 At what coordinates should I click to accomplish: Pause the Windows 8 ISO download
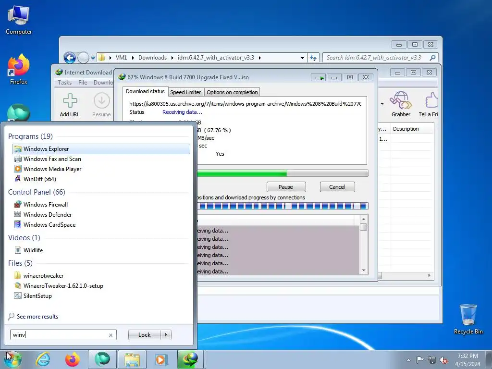pos(286,187)
